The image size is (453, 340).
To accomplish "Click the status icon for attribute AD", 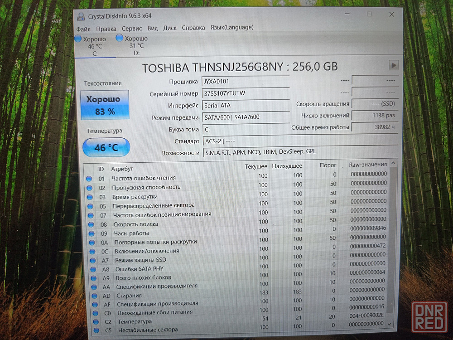I will (95, 296).
